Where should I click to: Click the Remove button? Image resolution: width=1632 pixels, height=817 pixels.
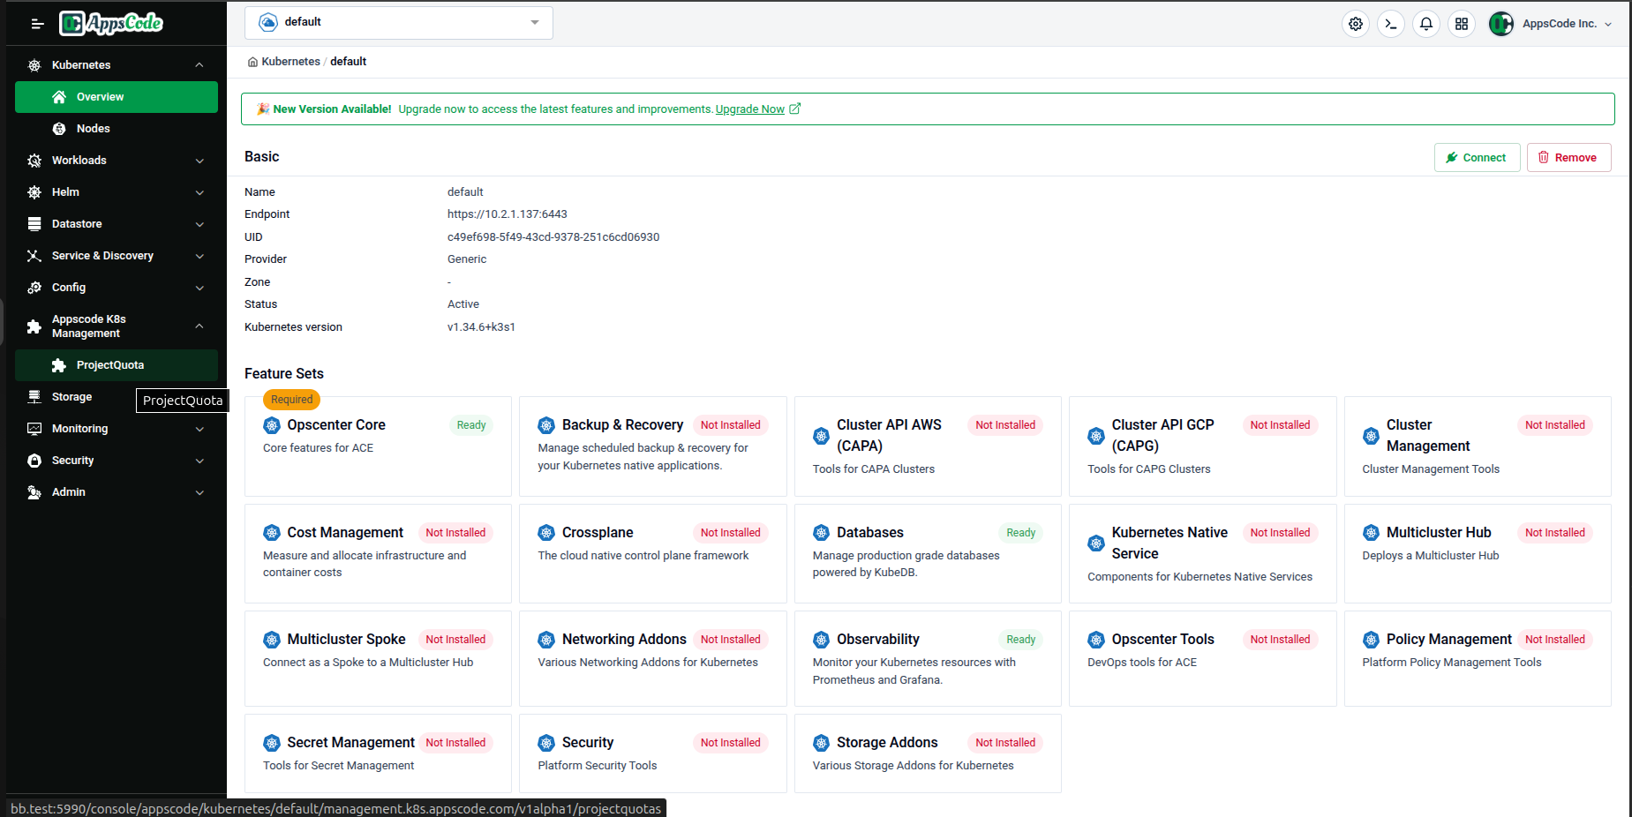pos(1568,157)
